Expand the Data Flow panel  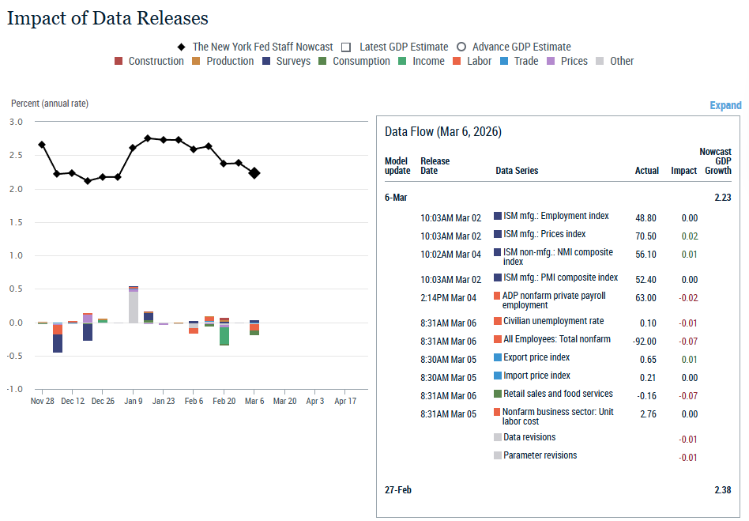[725, 105]
